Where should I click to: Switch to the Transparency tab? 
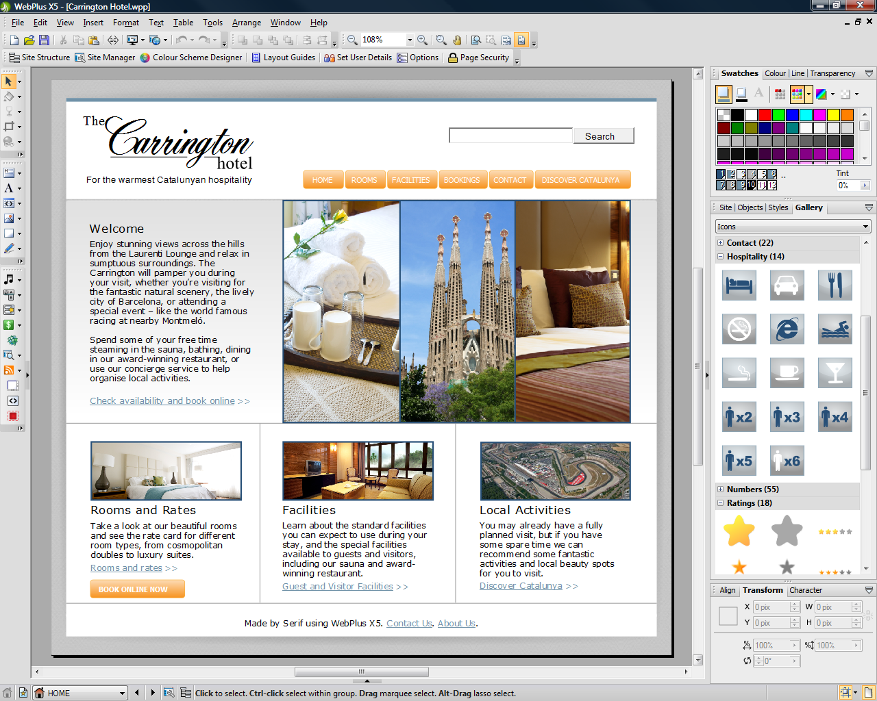pos(832,73)
